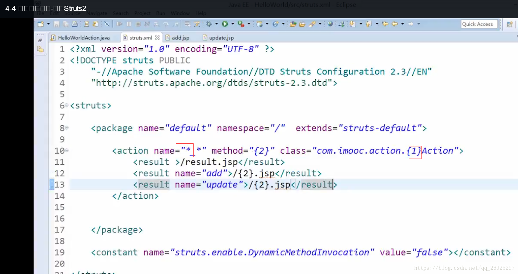Click the New Servlet icon
The image size is (518, 274).
click(x=275, y=24)
